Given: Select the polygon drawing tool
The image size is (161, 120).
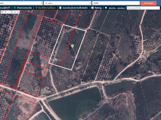Looking at the screenshot, I should coord(18,12).
